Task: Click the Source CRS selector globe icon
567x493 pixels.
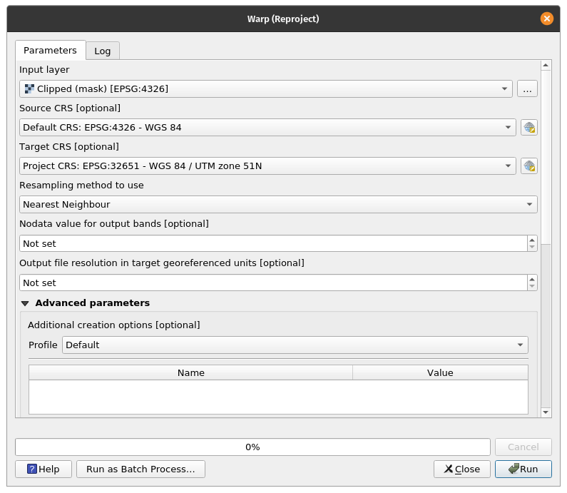Action: coord(528,128)
